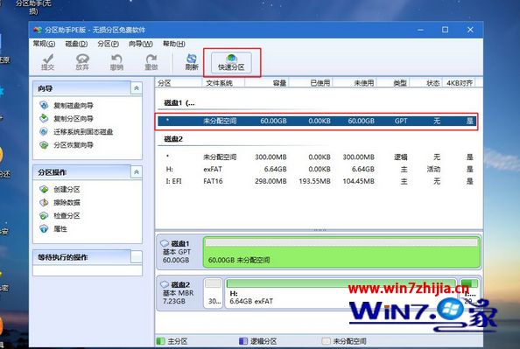Select the 300.00MB unallocated logical row

point(317,157)
